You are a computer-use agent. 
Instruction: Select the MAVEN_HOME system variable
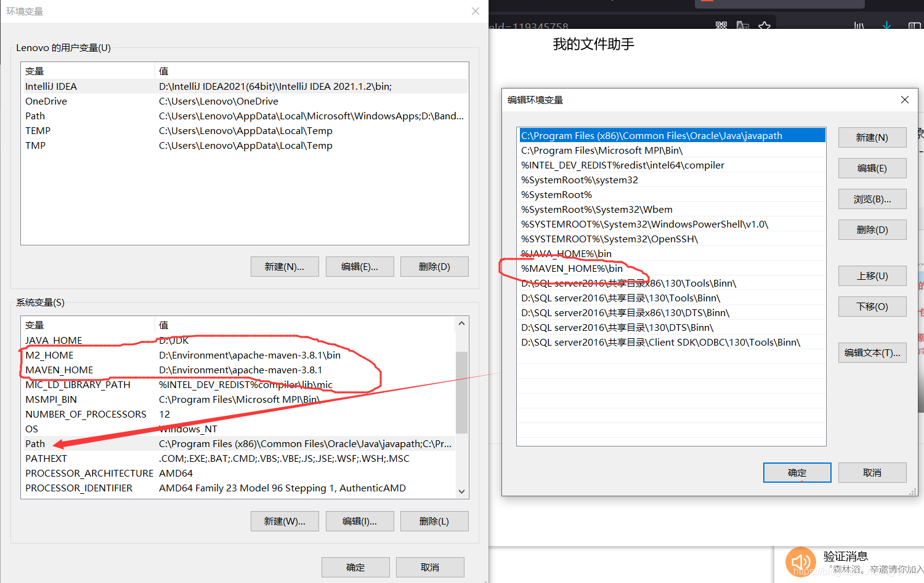tap(238, 370)
